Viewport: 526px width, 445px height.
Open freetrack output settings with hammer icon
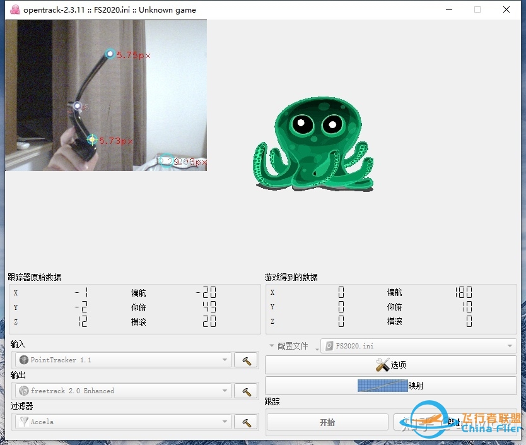(246, 391)
